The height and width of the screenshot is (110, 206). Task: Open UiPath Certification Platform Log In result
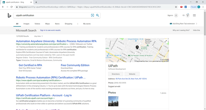[x=44, y=95]
